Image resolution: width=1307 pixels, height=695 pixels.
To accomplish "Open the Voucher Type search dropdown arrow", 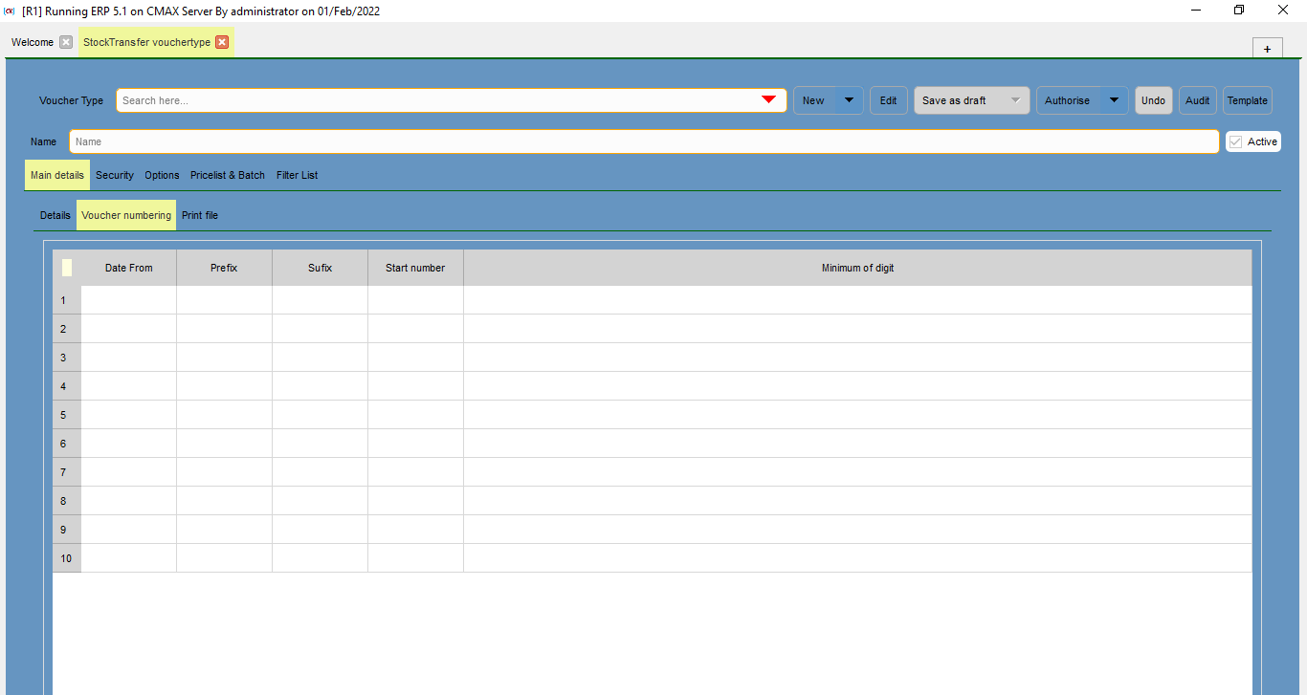I will [x=768, y=99].
